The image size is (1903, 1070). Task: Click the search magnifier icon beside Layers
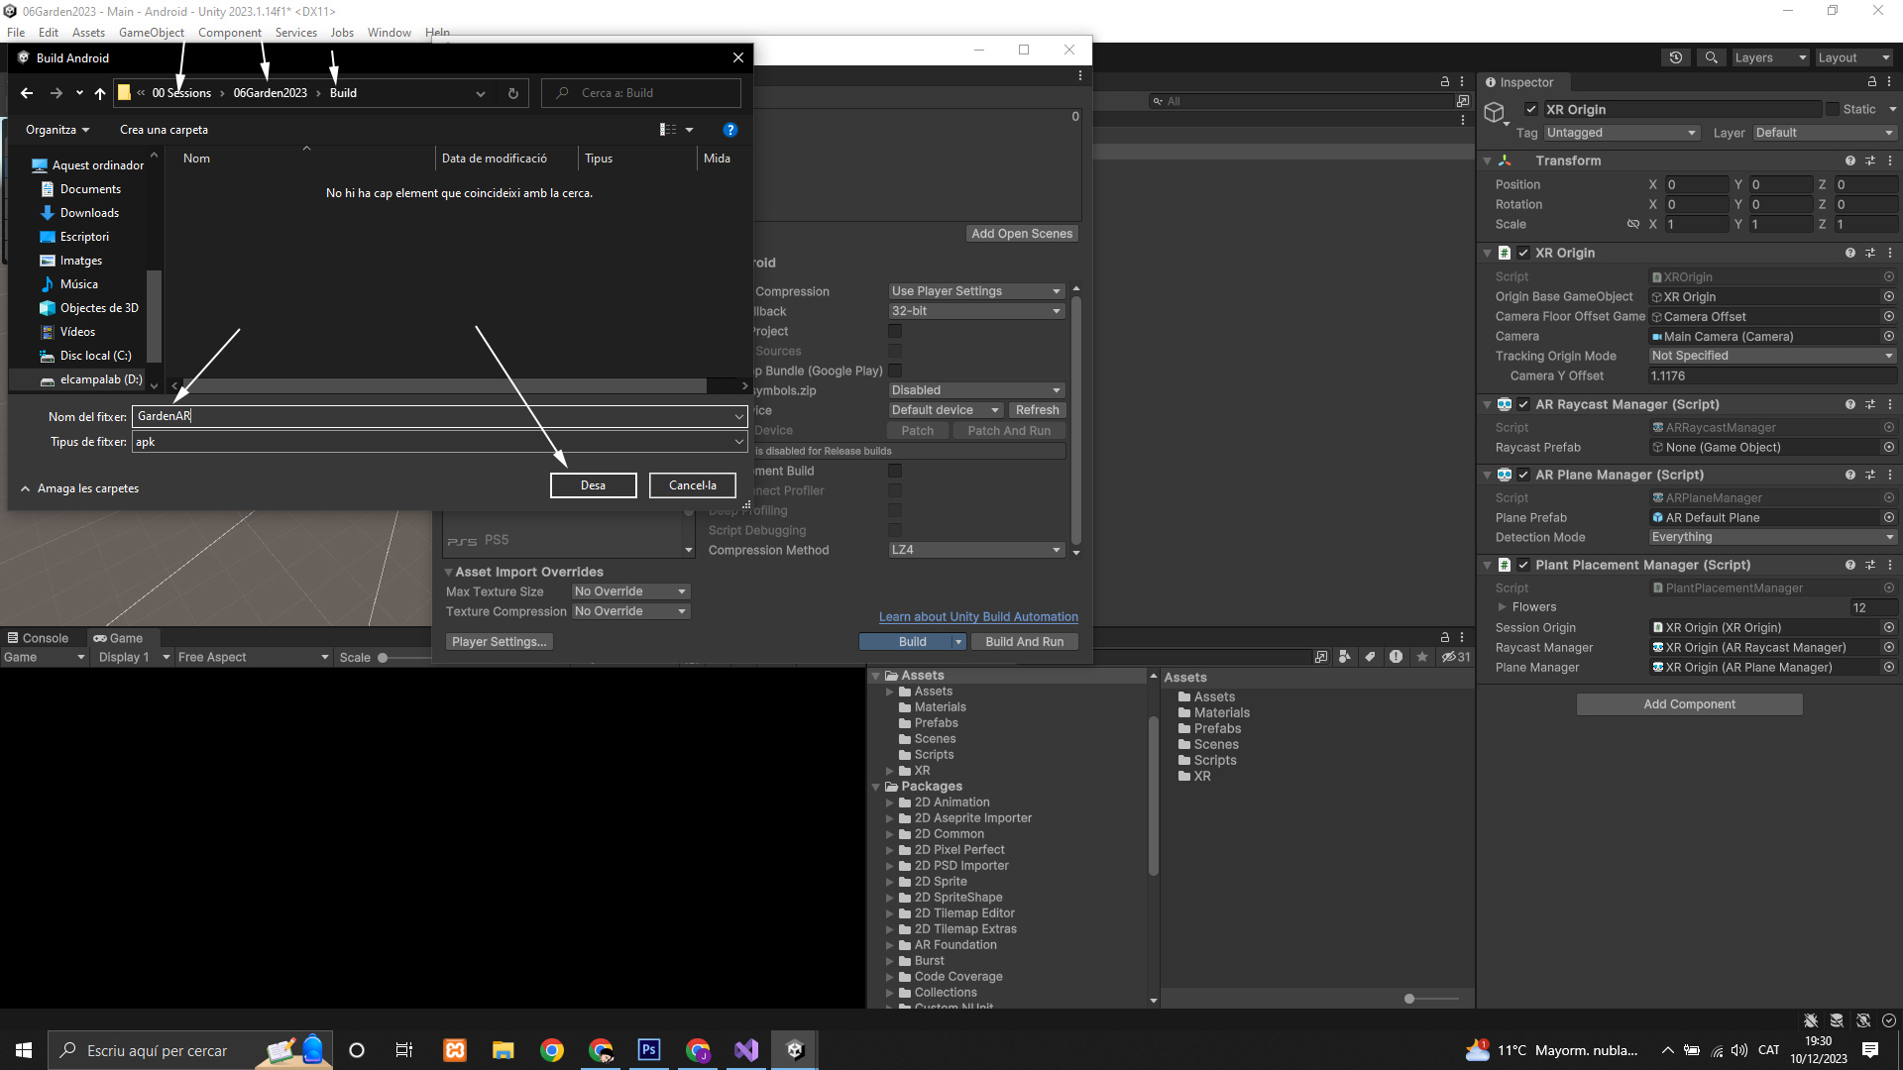point(1711,57)
